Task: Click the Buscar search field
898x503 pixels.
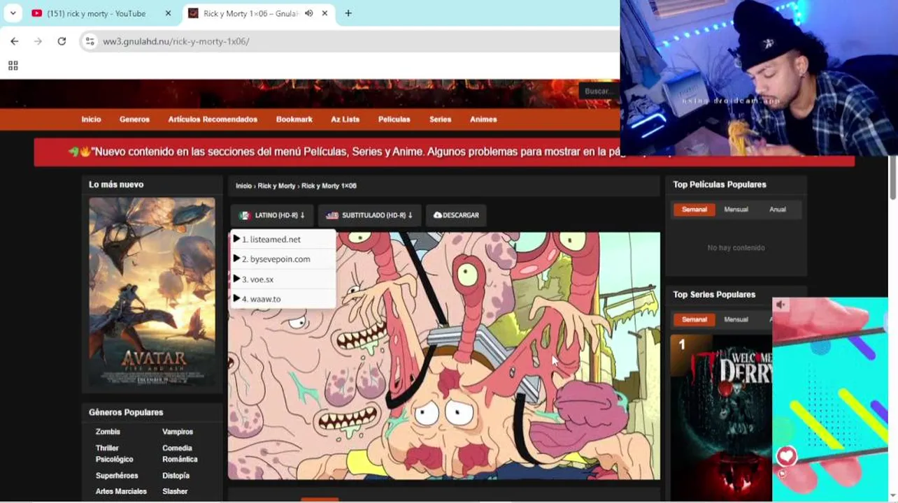Action: point(599,91)
